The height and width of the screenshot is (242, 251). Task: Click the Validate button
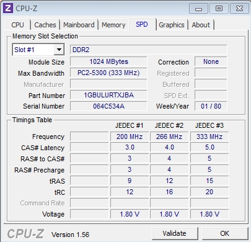coord(175,233)
